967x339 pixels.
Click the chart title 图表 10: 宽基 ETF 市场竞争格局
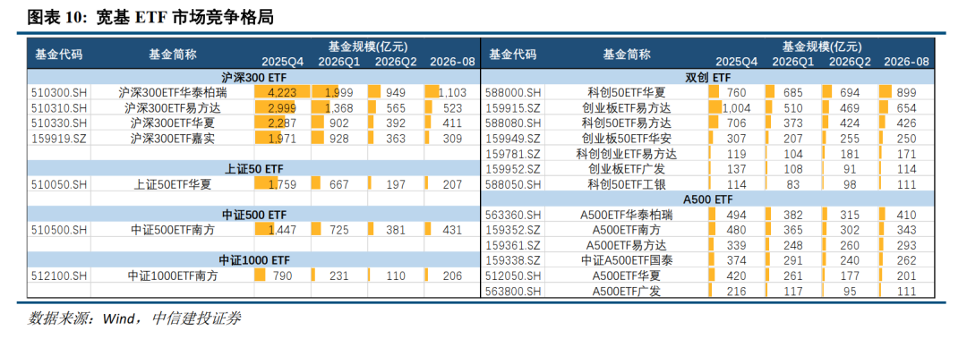tap(150, 17)
